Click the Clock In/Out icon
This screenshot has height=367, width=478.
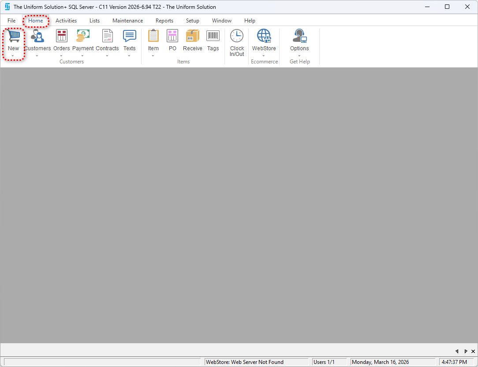237,36
